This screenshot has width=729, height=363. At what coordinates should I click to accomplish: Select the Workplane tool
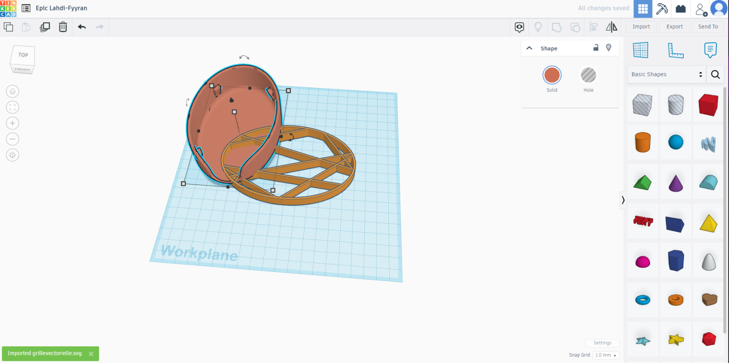(641, 50)
